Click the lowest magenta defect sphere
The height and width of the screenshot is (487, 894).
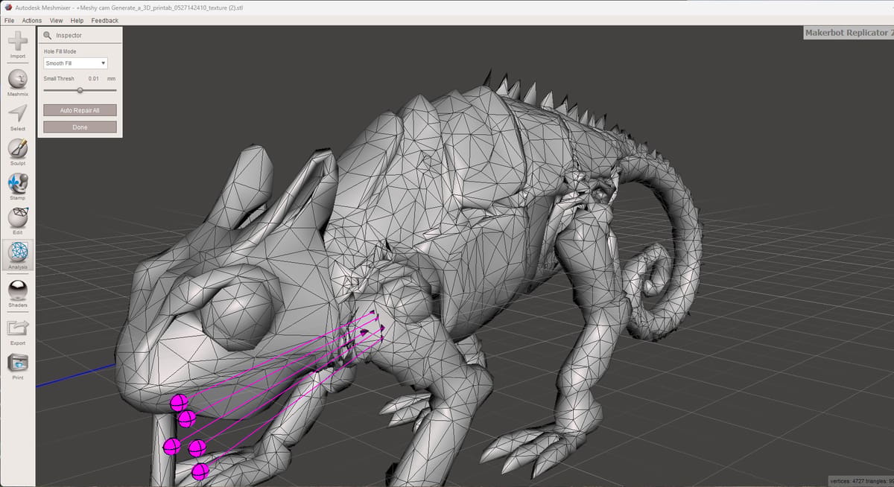pyautogui.click(x=200, y=471)
